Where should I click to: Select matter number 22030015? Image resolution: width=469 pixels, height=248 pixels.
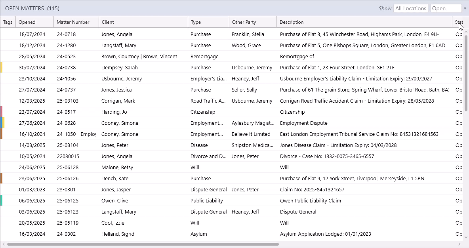(x=68, y=156)
